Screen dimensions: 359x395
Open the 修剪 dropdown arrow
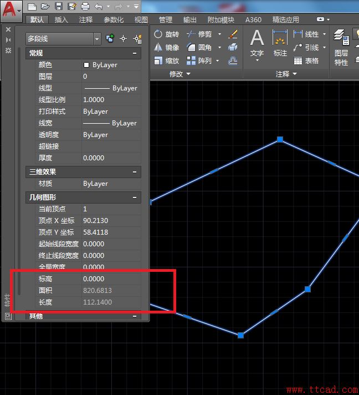coord(219,34)
